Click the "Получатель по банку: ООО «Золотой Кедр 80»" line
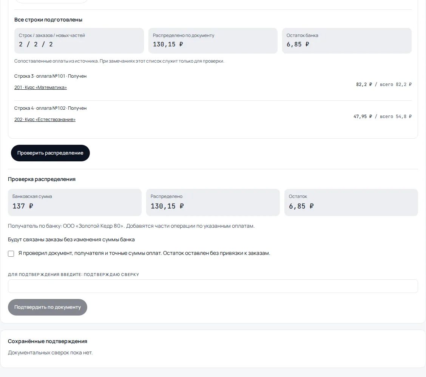Viewport: 426px width, 377px height. coord(131,226)
